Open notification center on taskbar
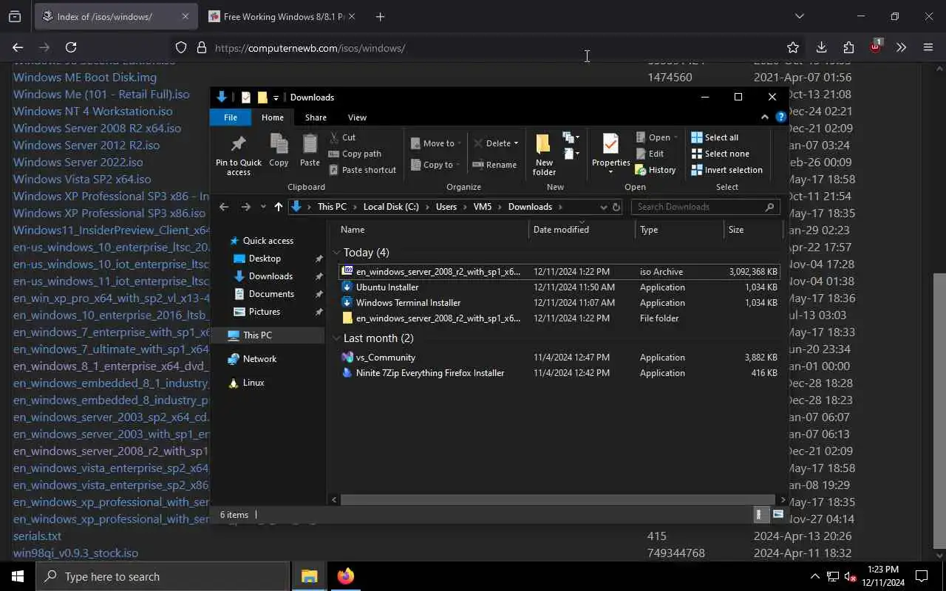 pos(922,576)
